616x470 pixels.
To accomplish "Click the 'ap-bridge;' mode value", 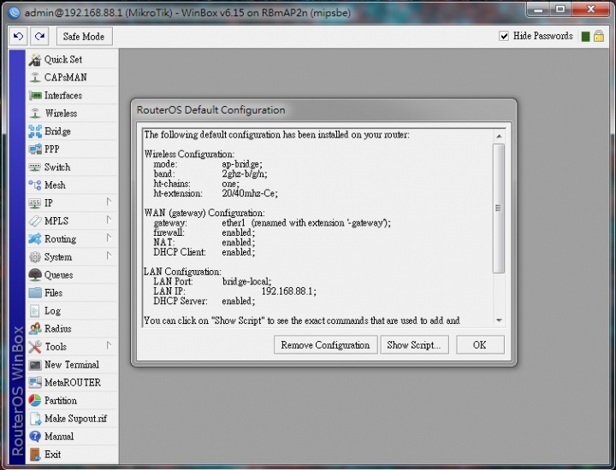I will (x=242, y=164).
